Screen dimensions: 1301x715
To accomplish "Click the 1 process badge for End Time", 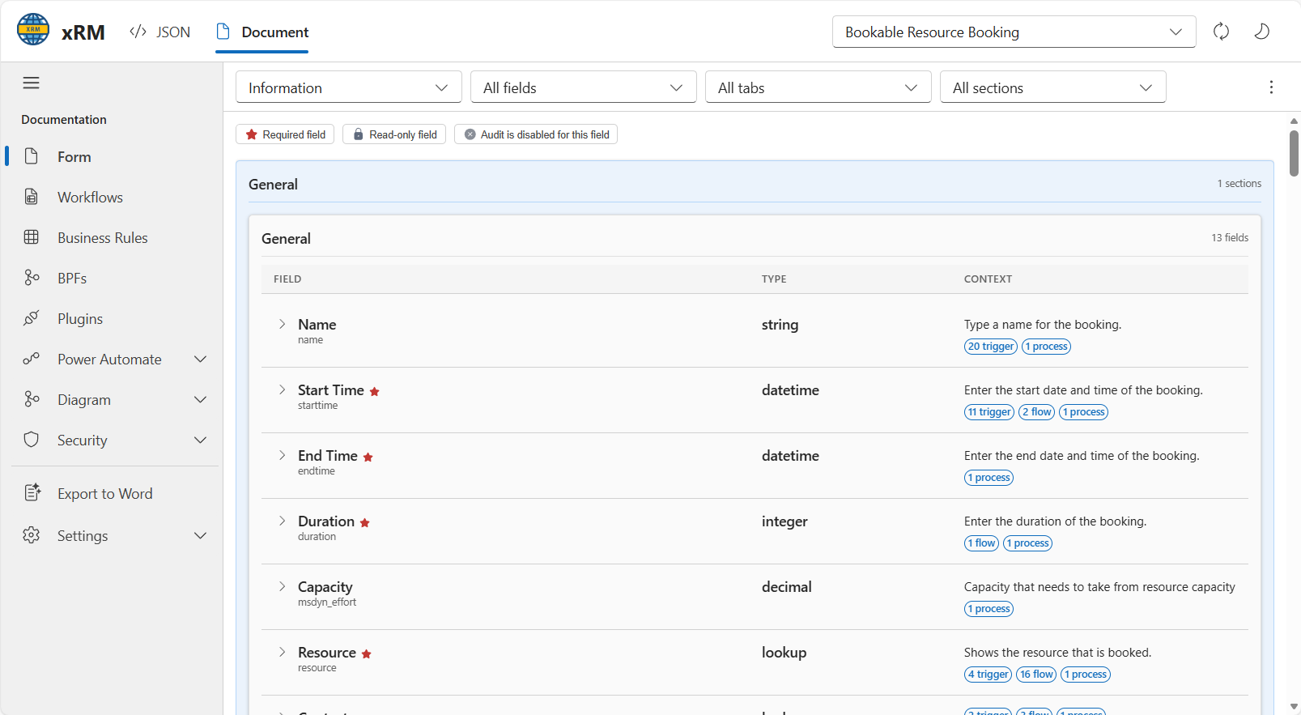I will [x=989, y=478].
